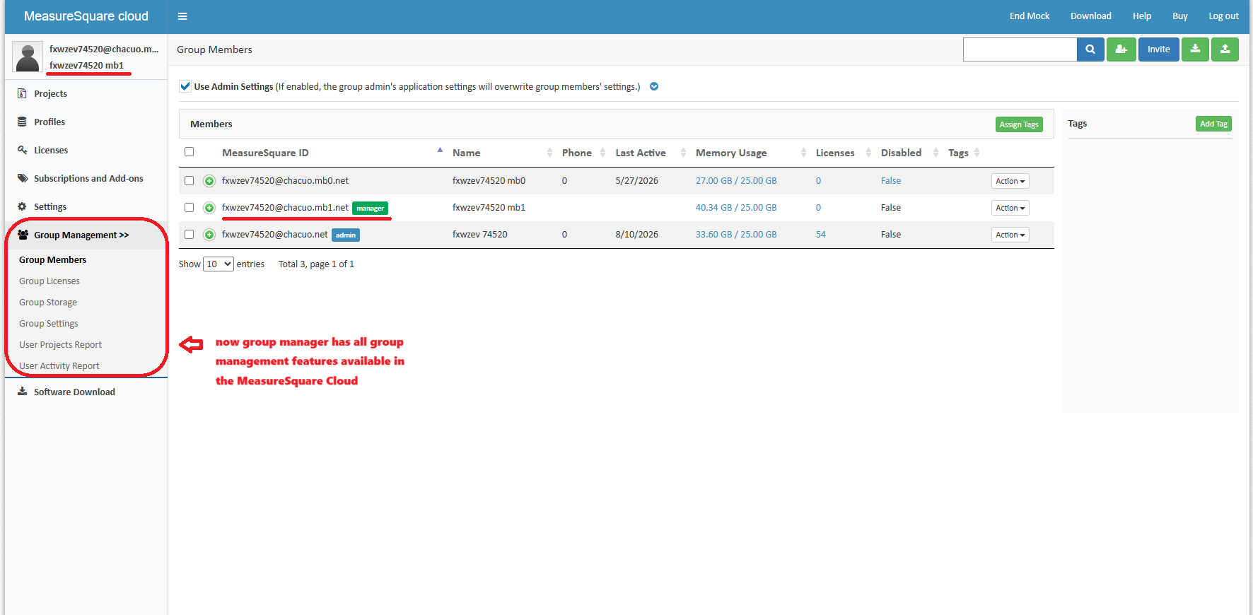Click the blue admin badge

[346, 235]
